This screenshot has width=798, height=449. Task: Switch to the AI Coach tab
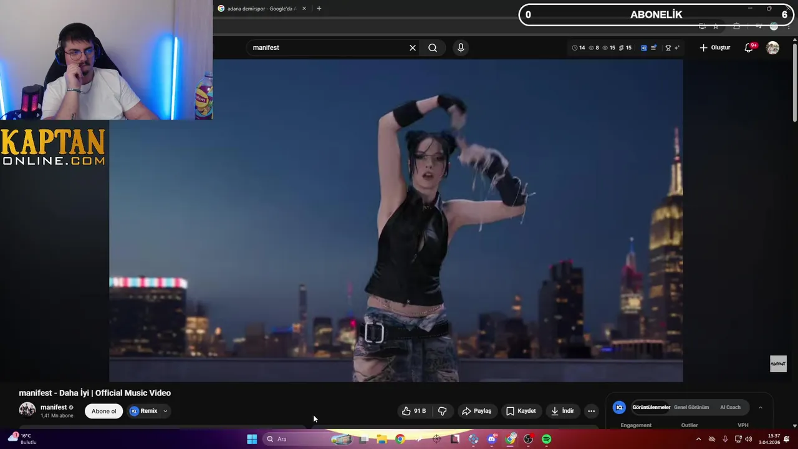tap(730, 407)
